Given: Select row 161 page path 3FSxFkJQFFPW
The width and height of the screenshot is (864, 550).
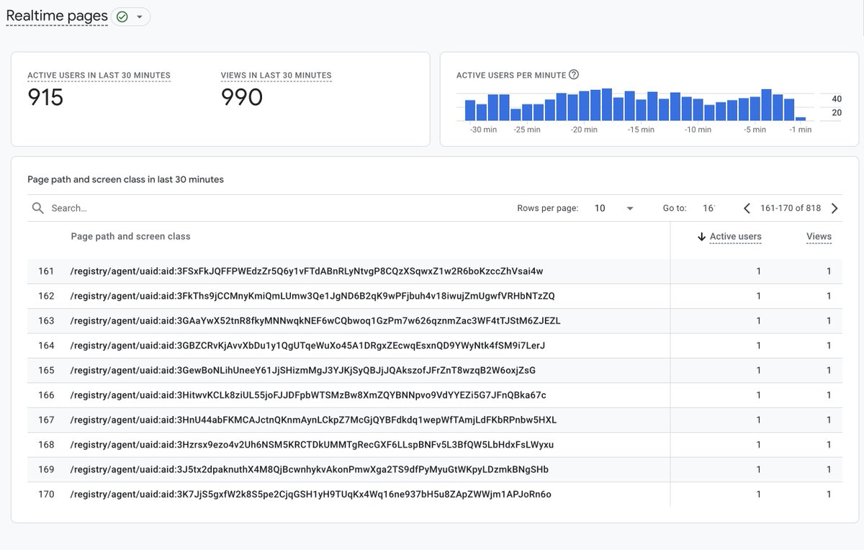Looking at the screenshot, I should [x=307, y=271].
